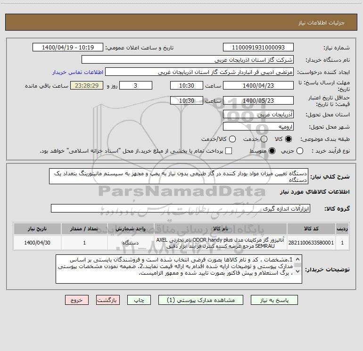The width and height of the screenshot is (363, 351).
Task: Click the buyer organization name field
Action: [x=188, y=59]
